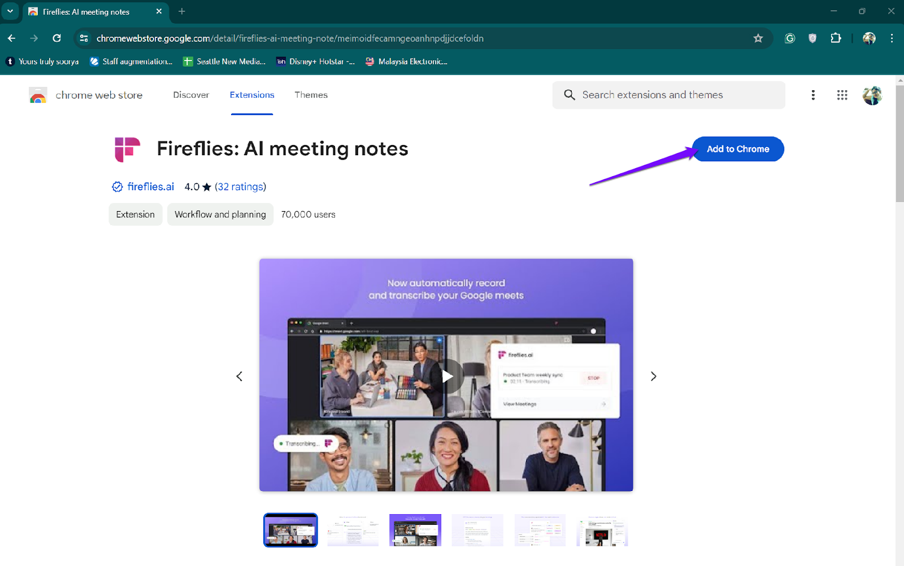The height and width of the screenshot is (566, 904).
Task: Click the browser forward arrow
Action: point(34,38)
